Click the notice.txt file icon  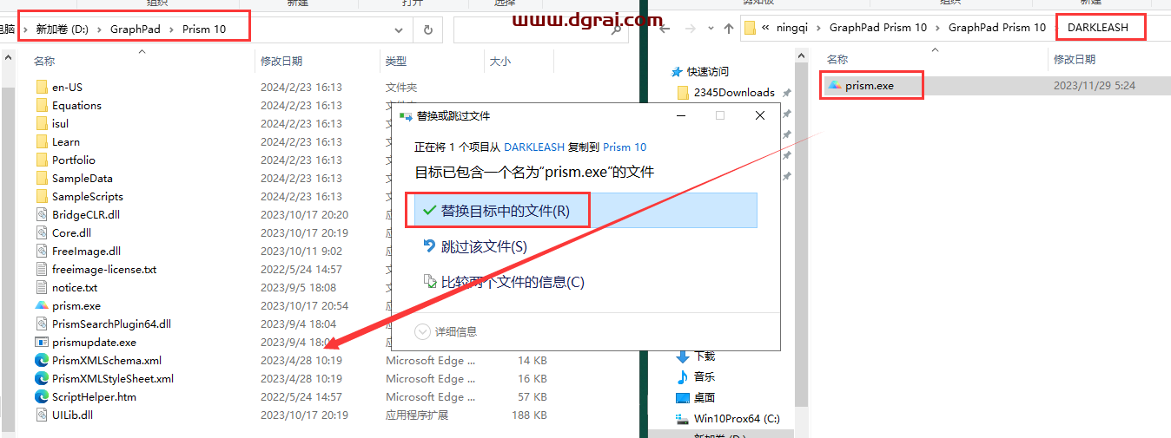click(x=42, y=287)
